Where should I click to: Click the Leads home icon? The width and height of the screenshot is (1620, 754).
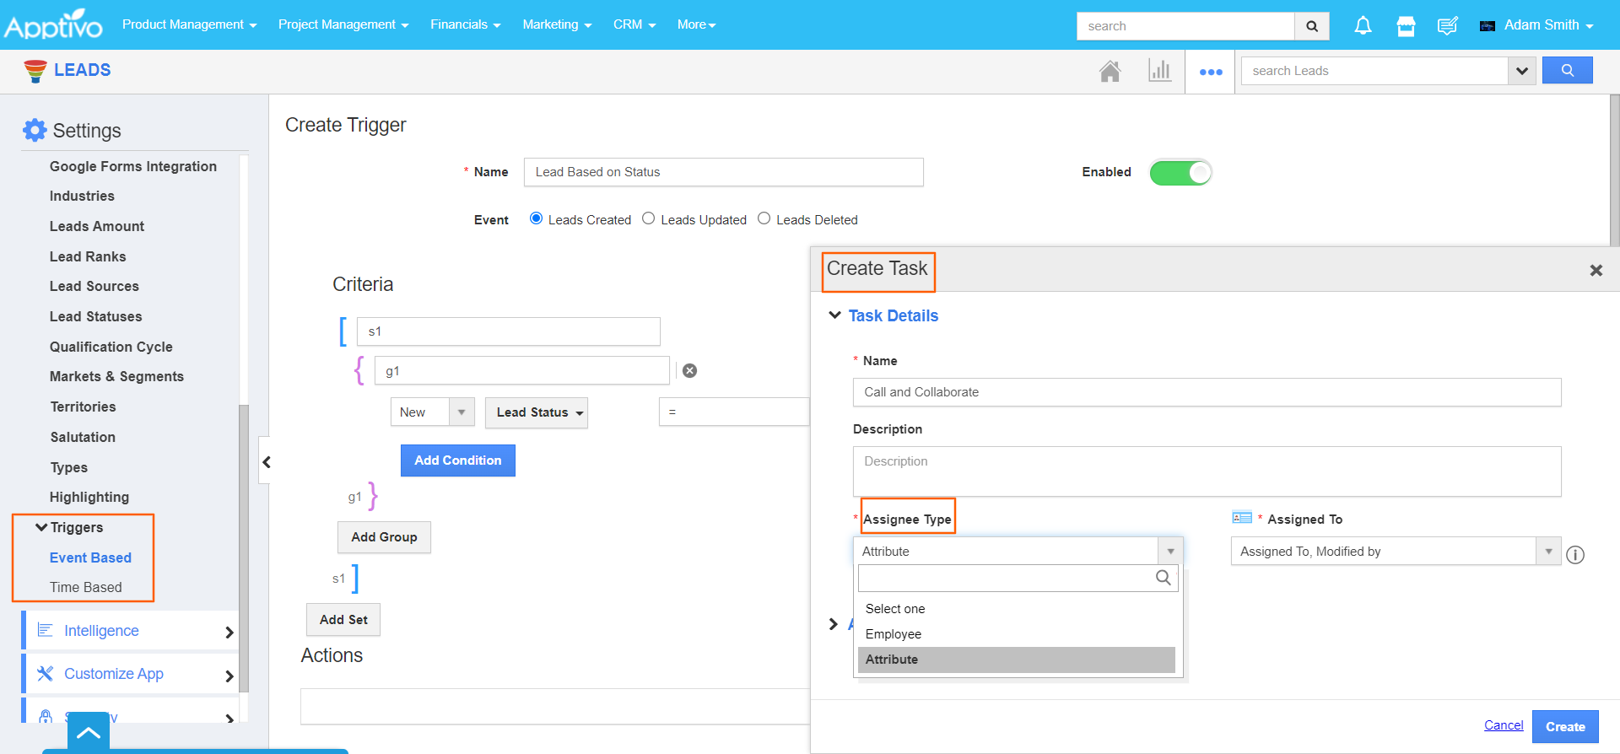pyautogui.click(x=1110, y=72)
